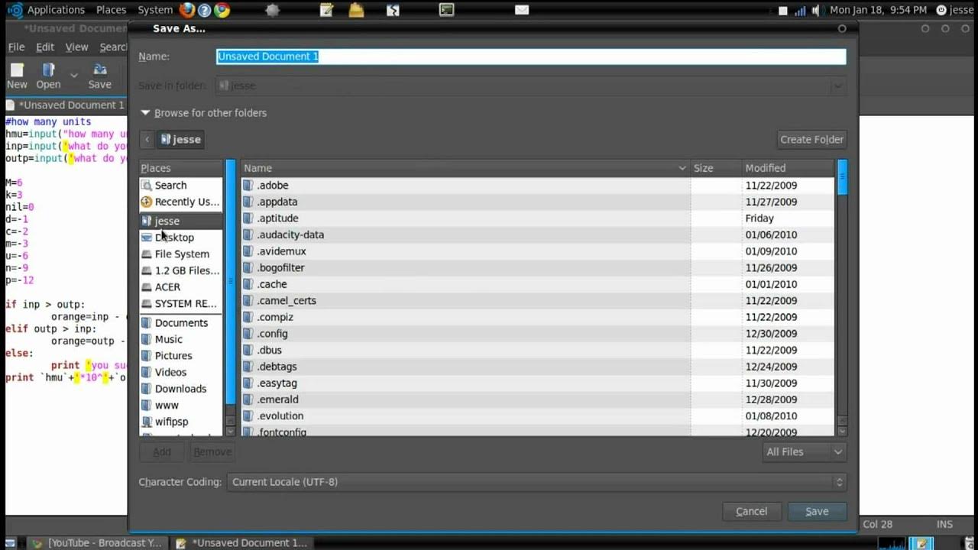Open the All Files filter dropdown
The height and width of the screenshot is (550, 978).
(804, 451)
